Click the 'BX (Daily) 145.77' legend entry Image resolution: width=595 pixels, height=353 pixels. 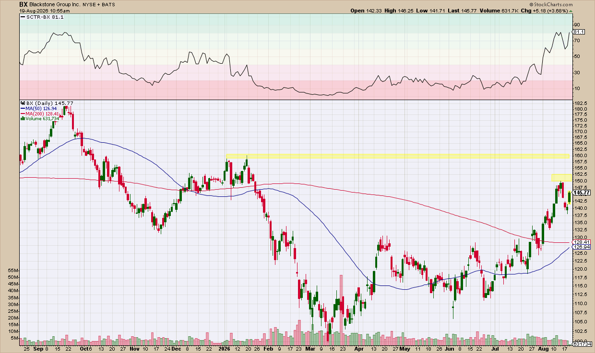(x=49, y=103)
